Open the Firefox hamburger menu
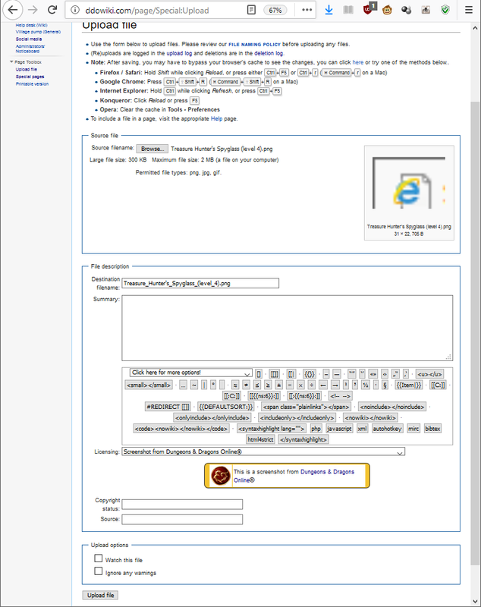Screen dimensions: 481x607 point(469,10)
